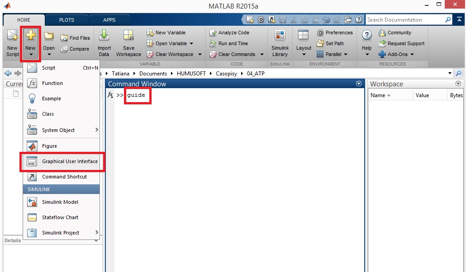
Task: Expand the Clear Commands dropdown arrow
Action: [x=262, y=54]
